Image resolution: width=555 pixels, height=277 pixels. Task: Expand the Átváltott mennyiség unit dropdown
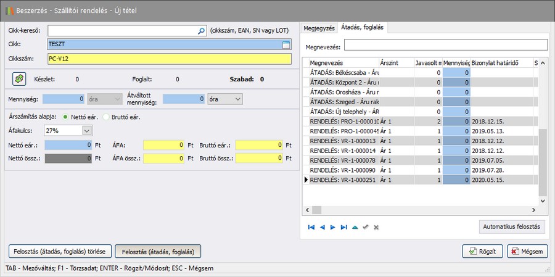point(237,99)
